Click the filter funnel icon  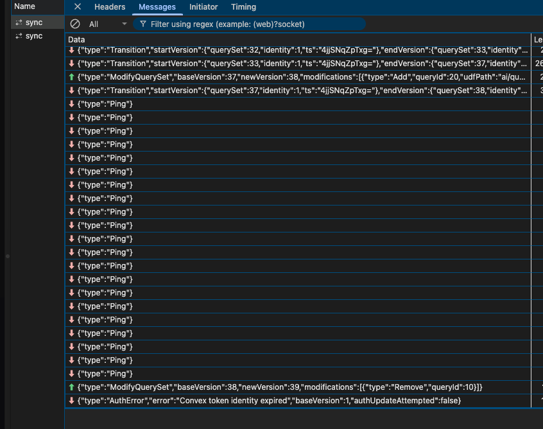point(142,24)
